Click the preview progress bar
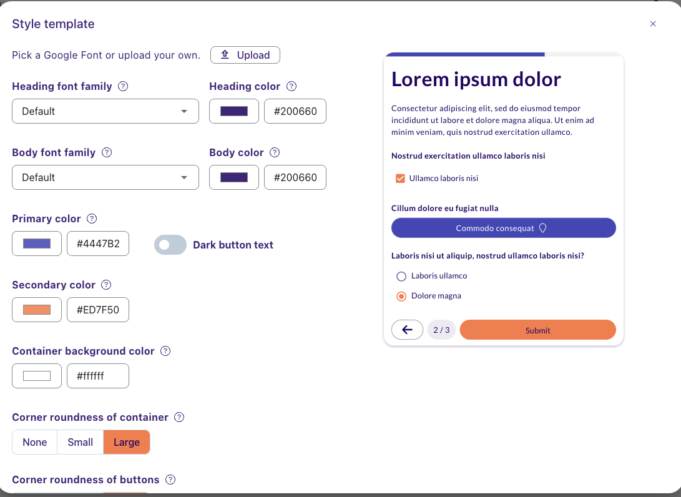 point(504,55)
